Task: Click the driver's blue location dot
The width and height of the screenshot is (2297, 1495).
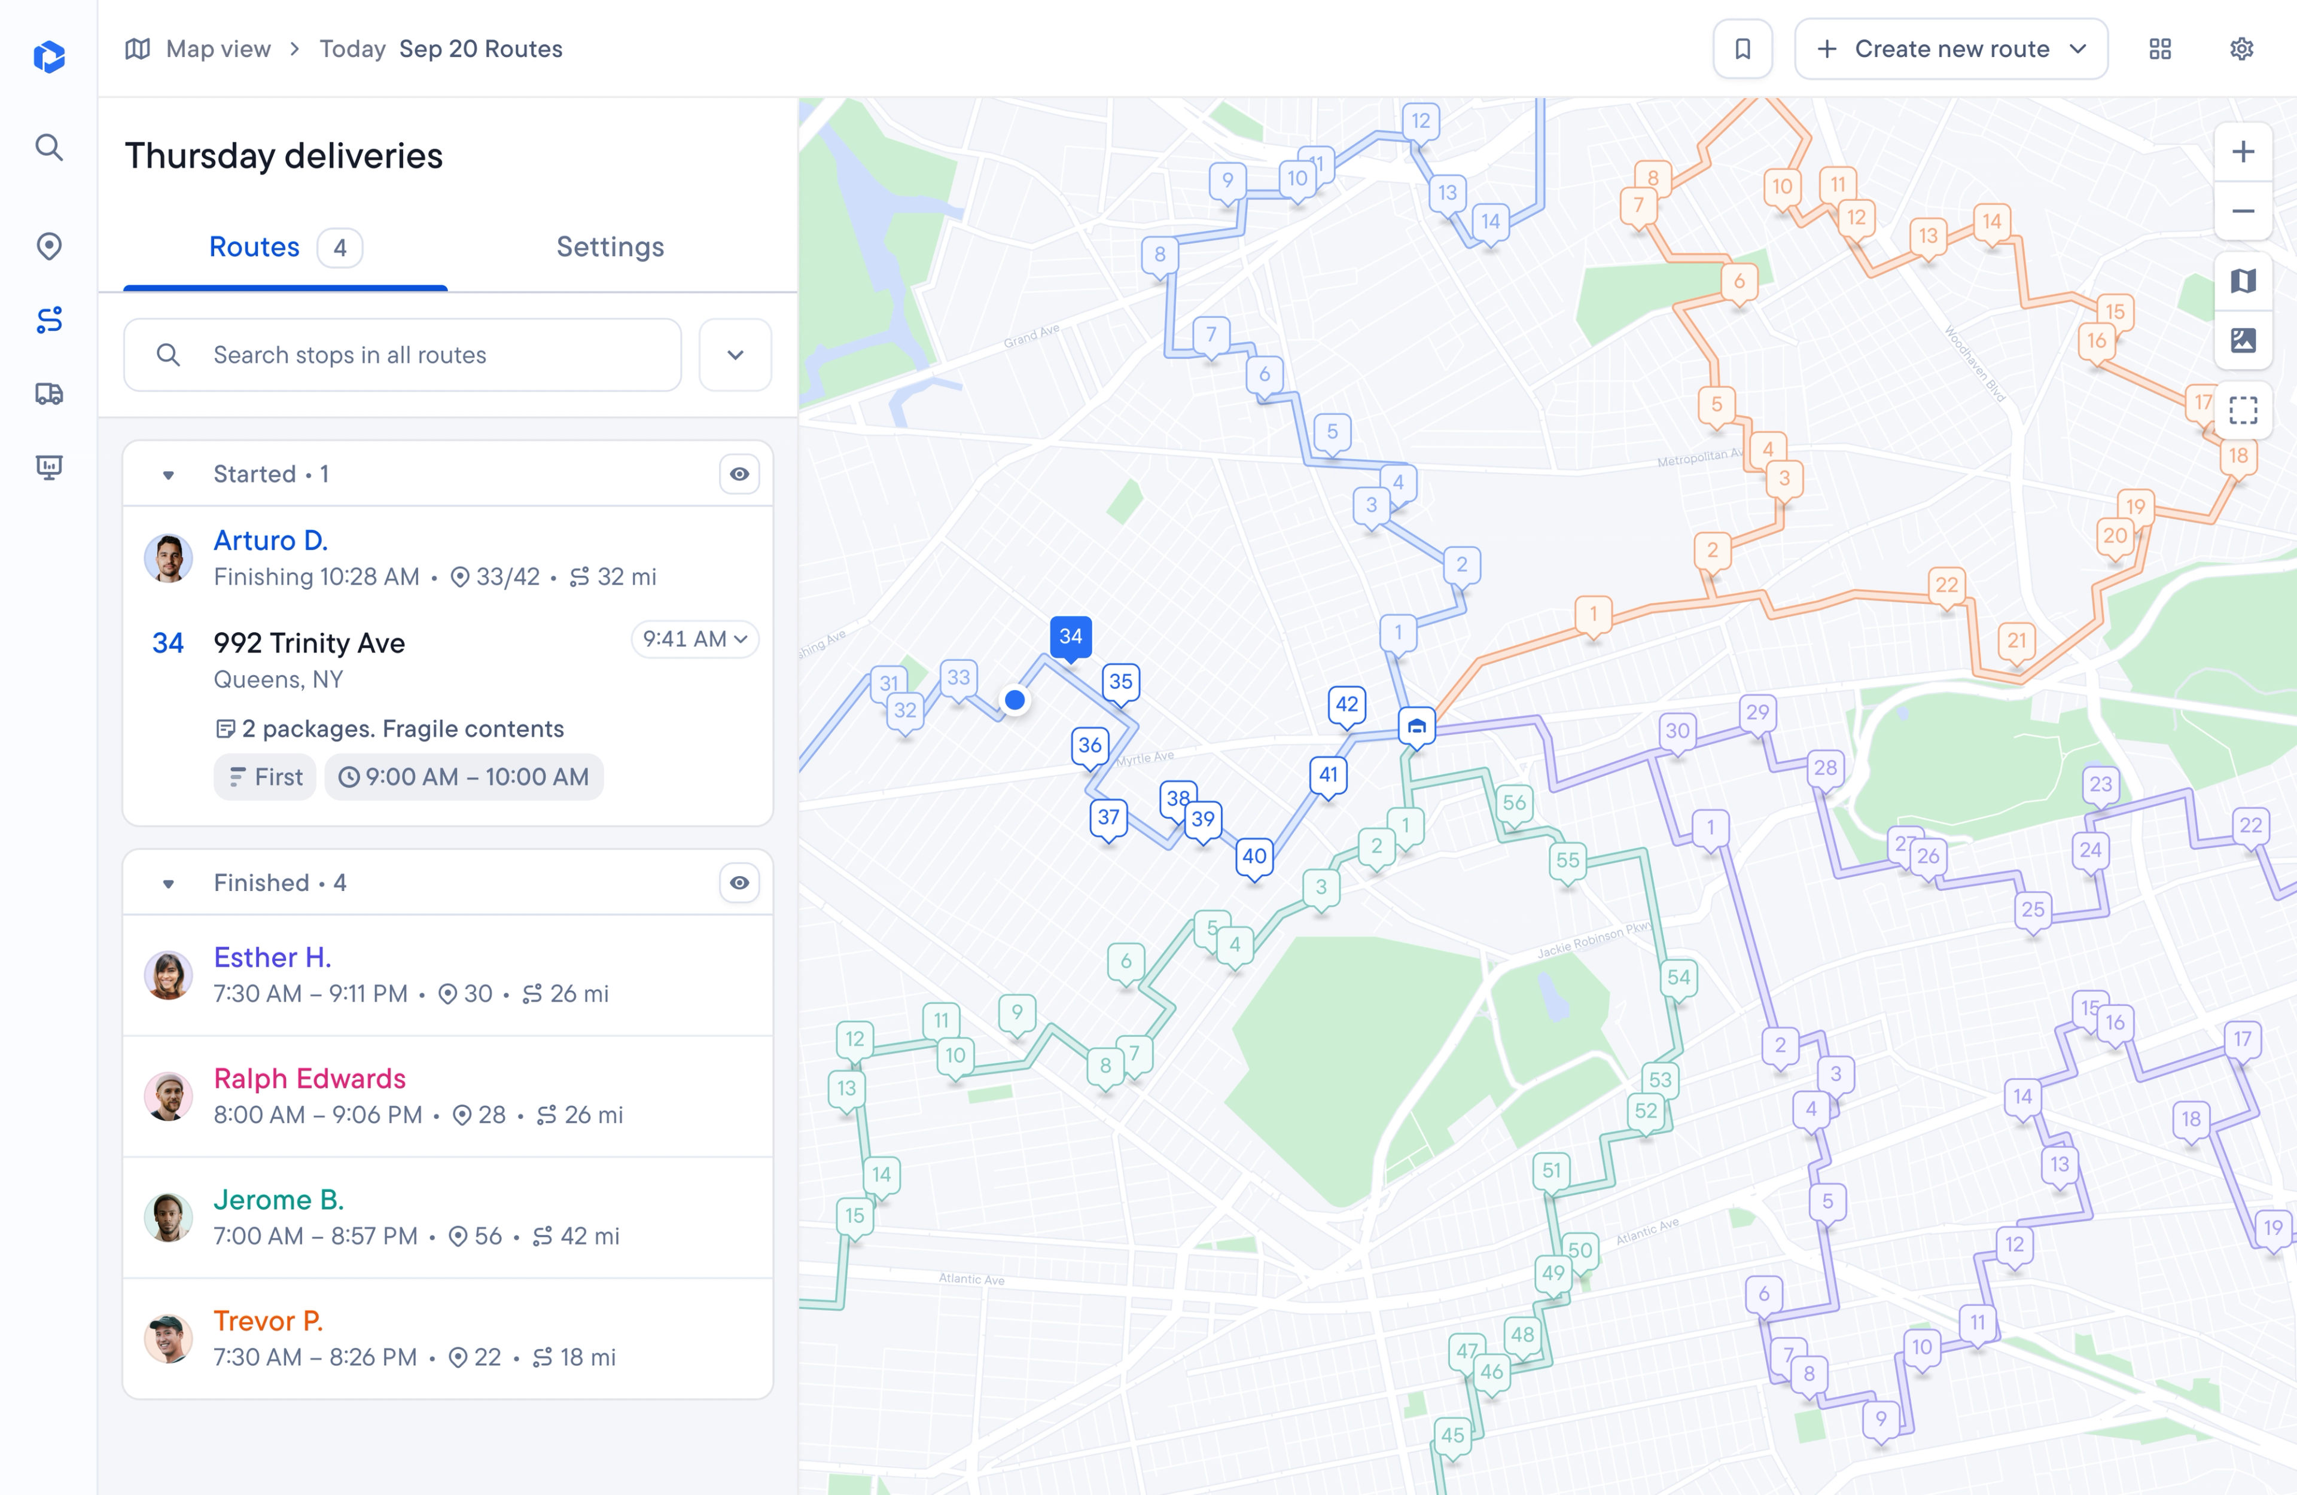Action: [1015, 700]
